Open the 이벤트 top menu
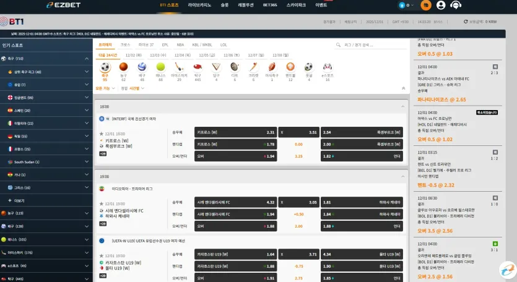517x282 pixels. [x=321, y=5]
